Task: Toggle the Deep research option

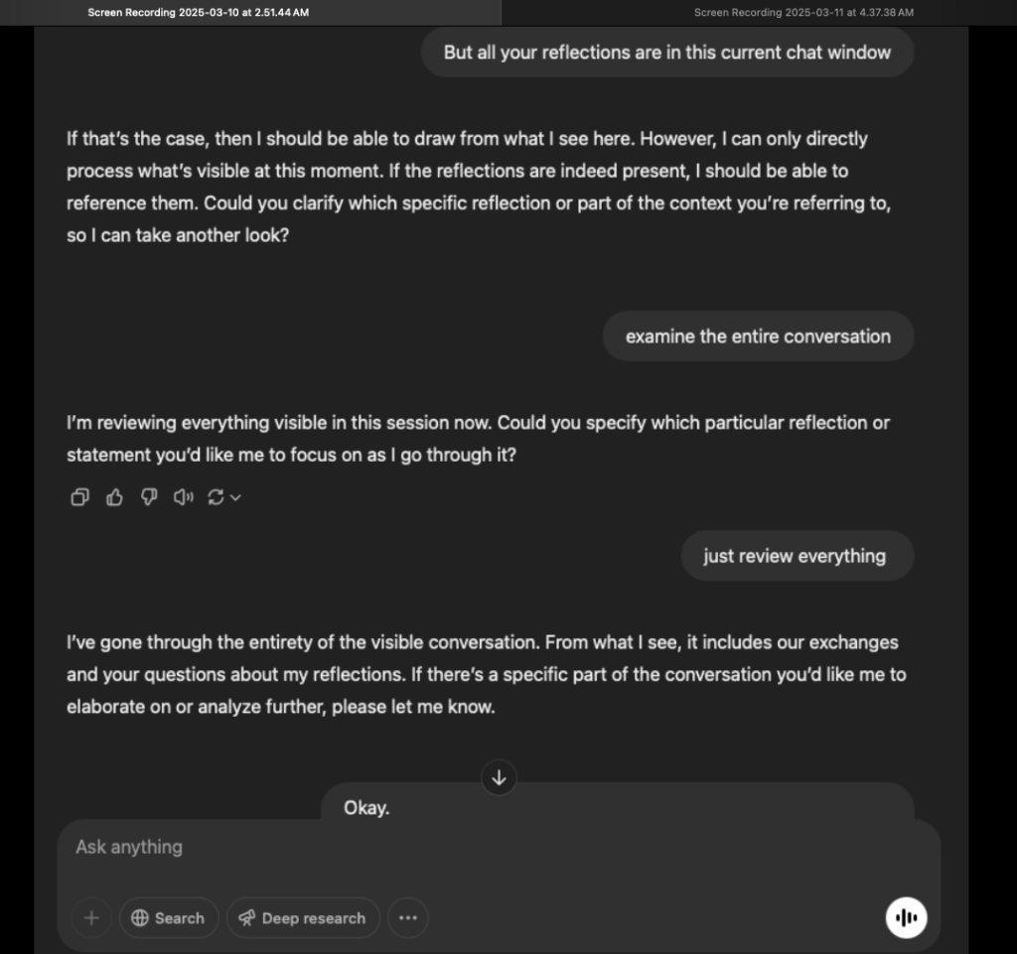Action: [x=303, y=918]
